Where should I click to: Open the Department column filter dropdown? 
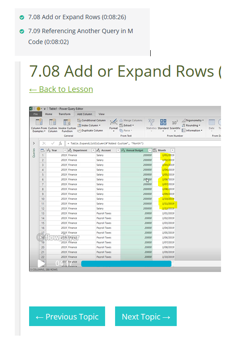click(93, 150)
